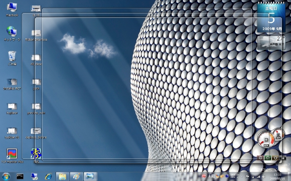
Task: Open the calendar gadget showing 土曜日 5
Action: [x=271, y=18]
